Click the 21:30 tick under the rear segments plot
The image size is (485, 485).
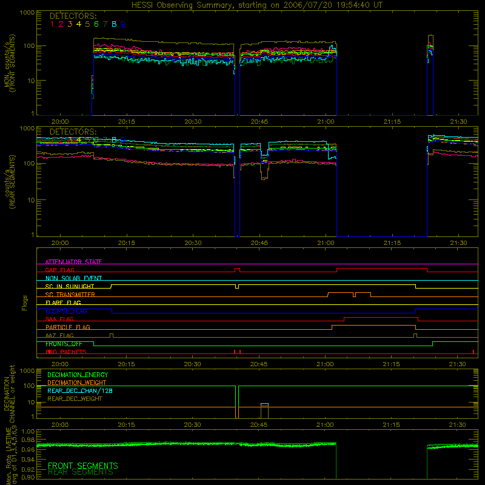point(458,243)
